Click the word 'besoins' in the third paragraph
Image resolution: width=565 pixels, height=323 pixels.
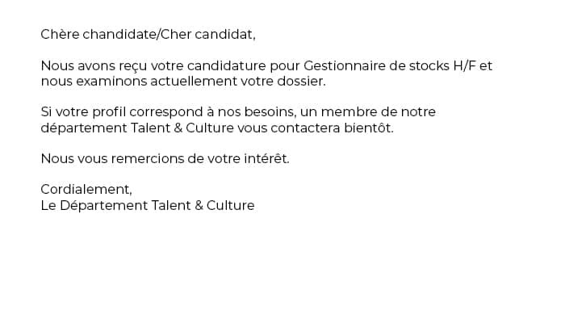270,112
